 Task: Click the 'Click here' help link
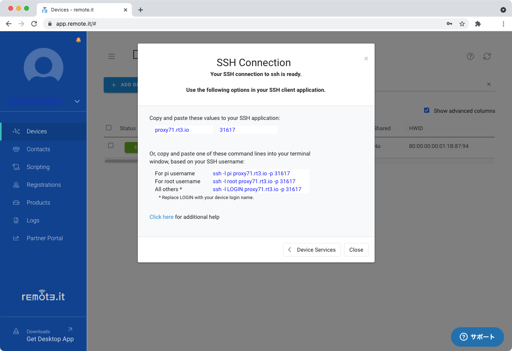point(162,217)
